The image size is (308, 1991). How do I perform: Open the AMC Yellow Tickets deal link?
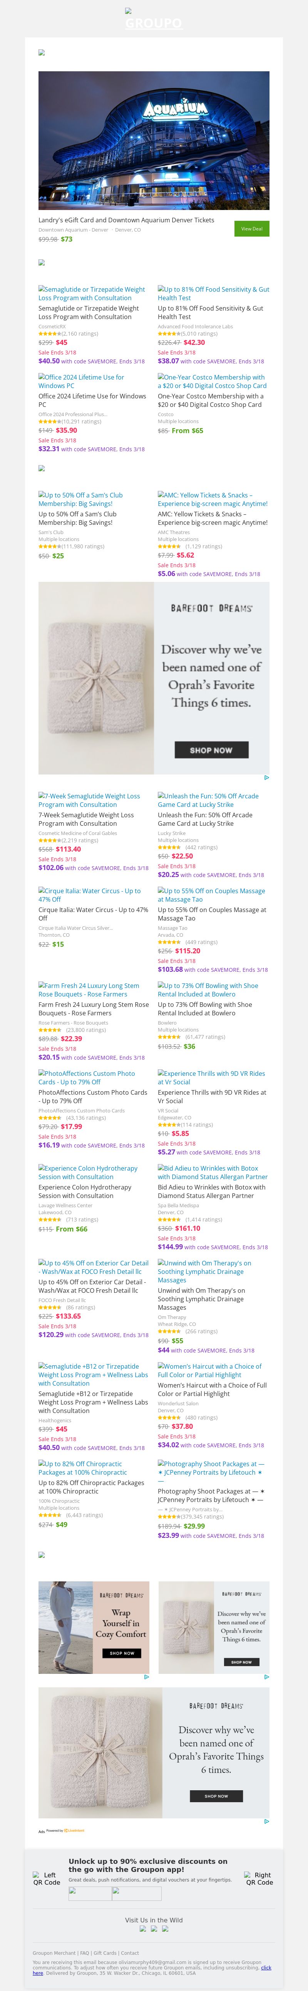[212, 499]
